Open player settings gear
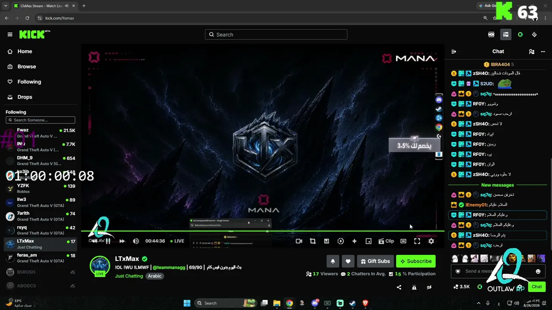The width and height of the screenshot is (552, 310). pos(431,241)
